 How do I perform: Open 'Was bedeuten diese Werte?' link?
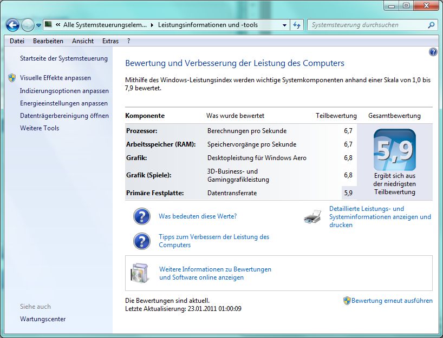198,216
